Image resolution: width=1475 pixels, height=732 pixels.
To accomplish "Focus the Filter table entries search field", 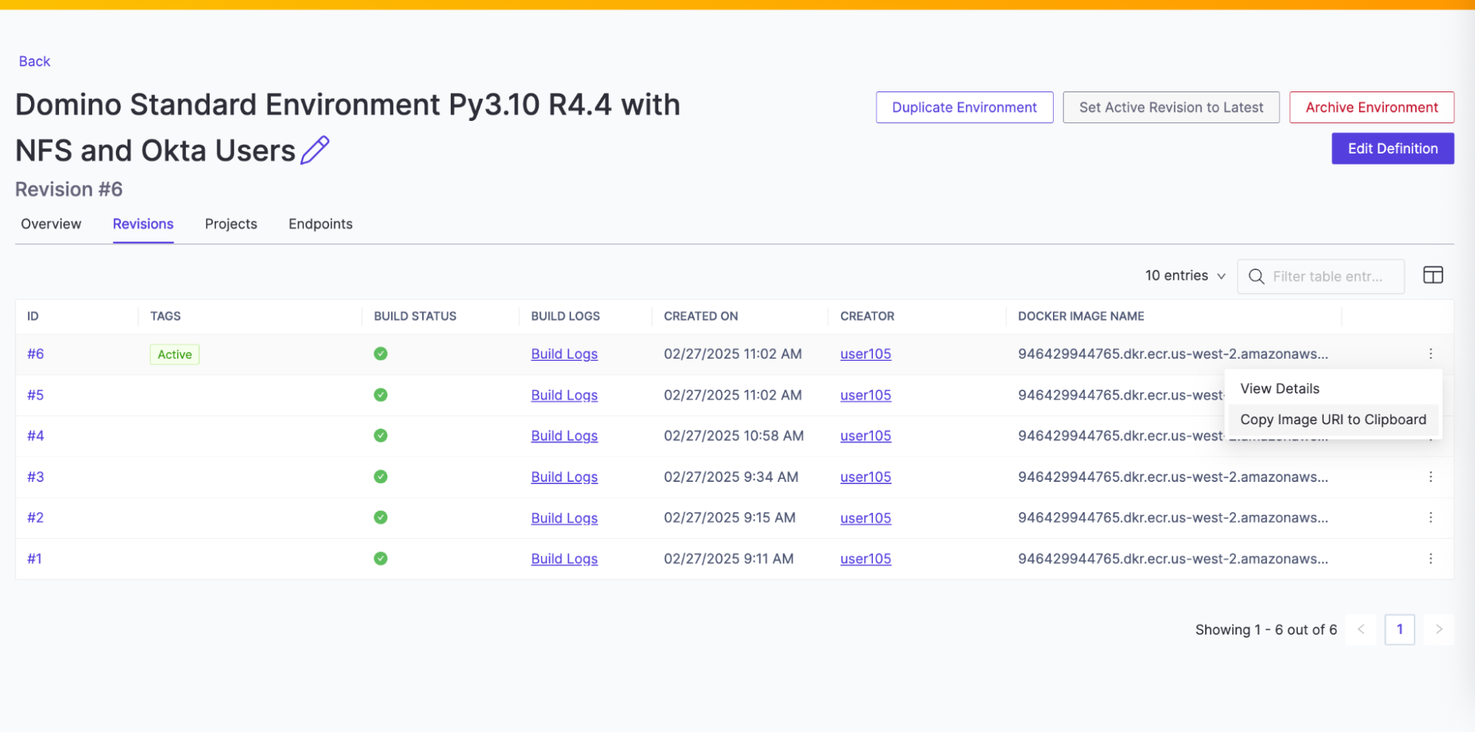I will 1321,277.
